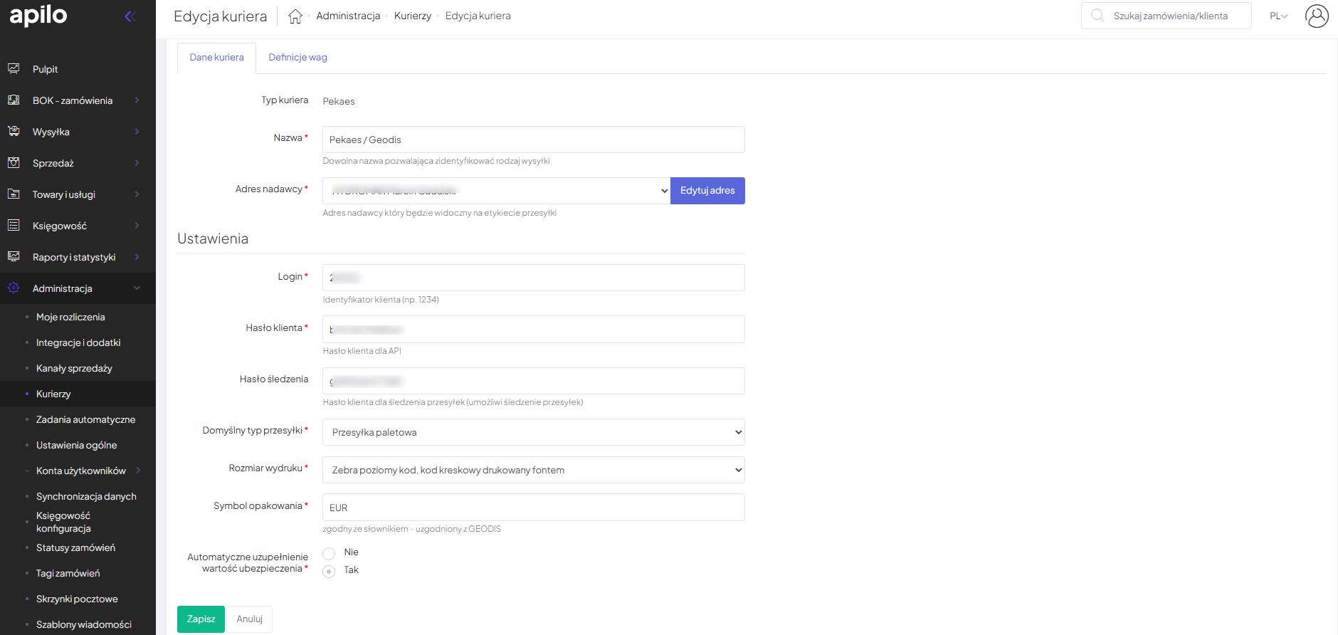
Task: Click the Edytuj adres button
Action: click(707, 191)
